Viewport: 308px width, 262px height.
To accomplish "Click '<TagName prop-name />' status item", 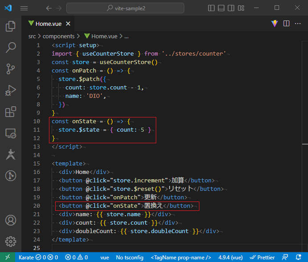I will click(x=181, y=257).
